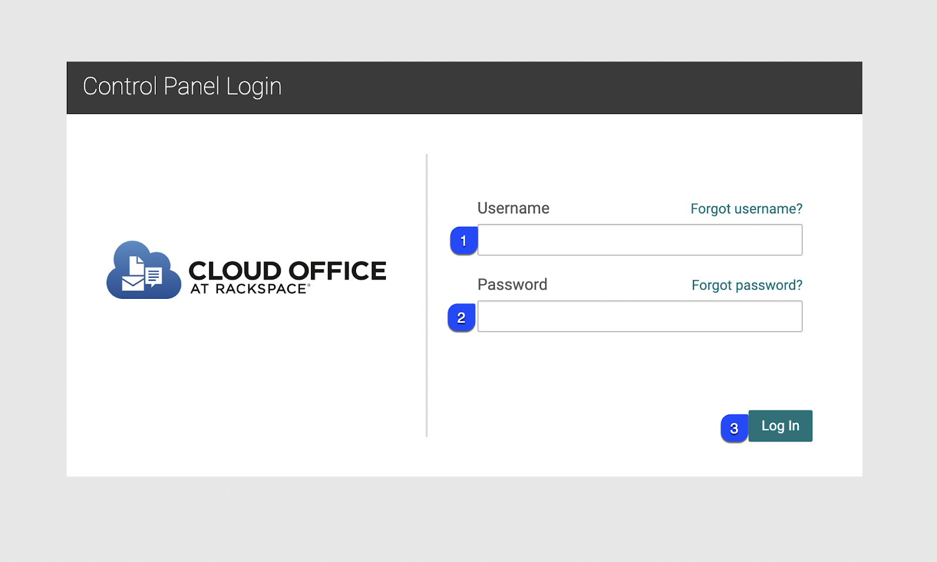Image resolution: width=937 pixels, height=562 pixels.
Task: Click the "Control Panel Login" header text
Action: [x=182, y=87]
